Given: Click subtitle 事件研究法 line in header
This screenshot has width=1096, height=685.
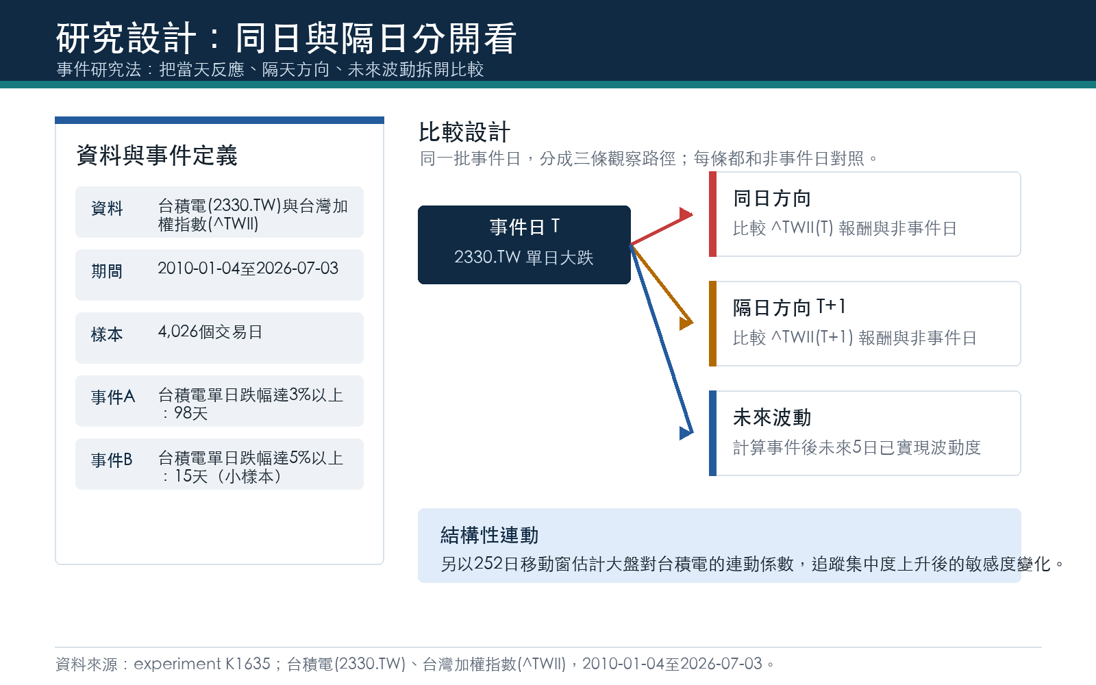Looking at the screenshot, I should coord(270,70).
